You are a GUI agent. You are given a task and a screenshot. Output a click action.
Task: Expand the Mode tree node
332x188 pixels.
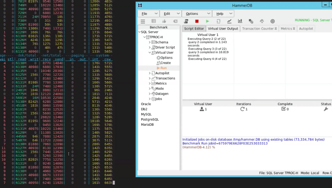click(x=150, y=88)
